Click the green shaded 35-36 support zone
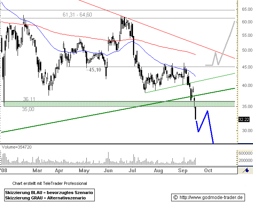The image size is (253, 204). coord(119,104)
